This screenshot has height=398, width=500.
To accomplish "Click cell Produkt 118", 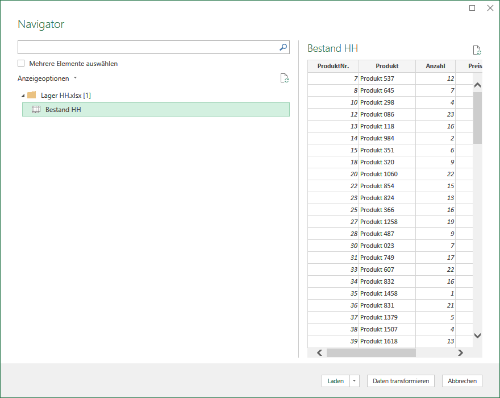I will 387,126.
